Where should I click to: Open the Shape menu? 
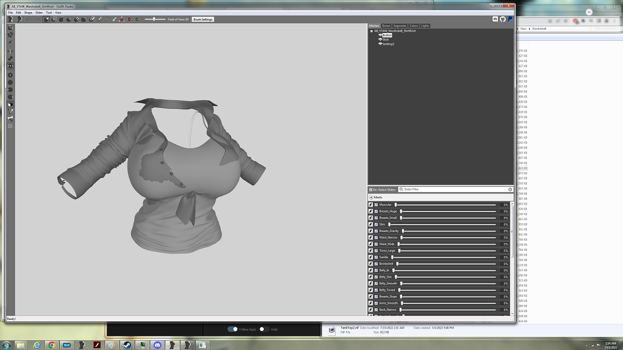pos(28,13)
